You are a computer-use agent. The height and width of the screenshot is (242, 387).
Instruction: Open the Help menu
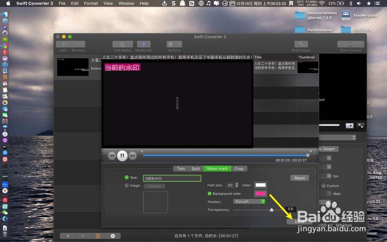click(144, 3)
